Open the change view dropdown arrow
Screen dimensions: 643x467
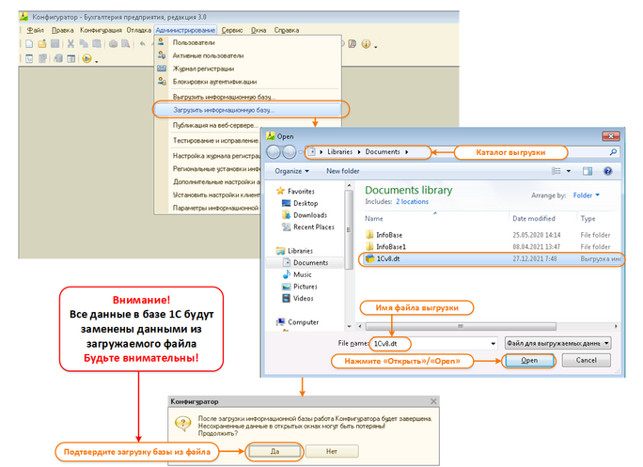tap(569, 171)
